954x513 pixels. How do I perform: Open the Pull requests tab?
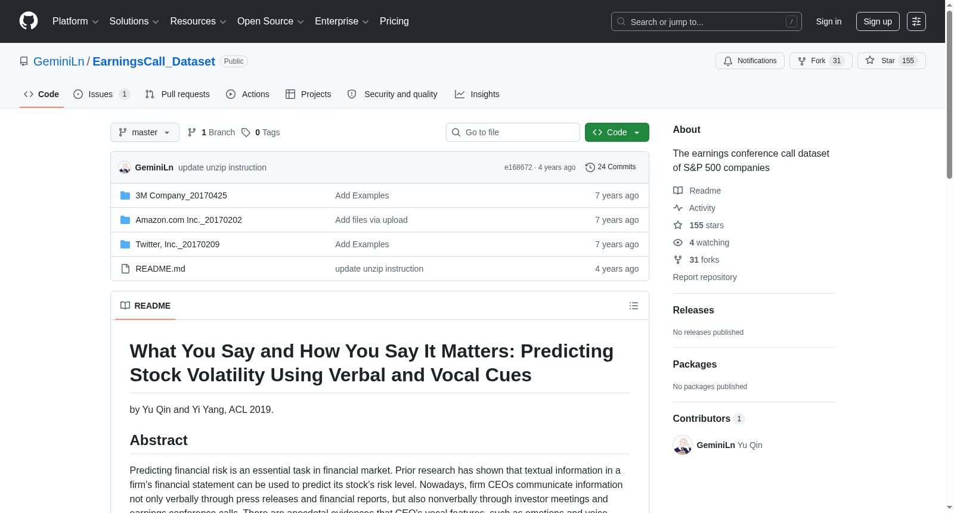178,94
